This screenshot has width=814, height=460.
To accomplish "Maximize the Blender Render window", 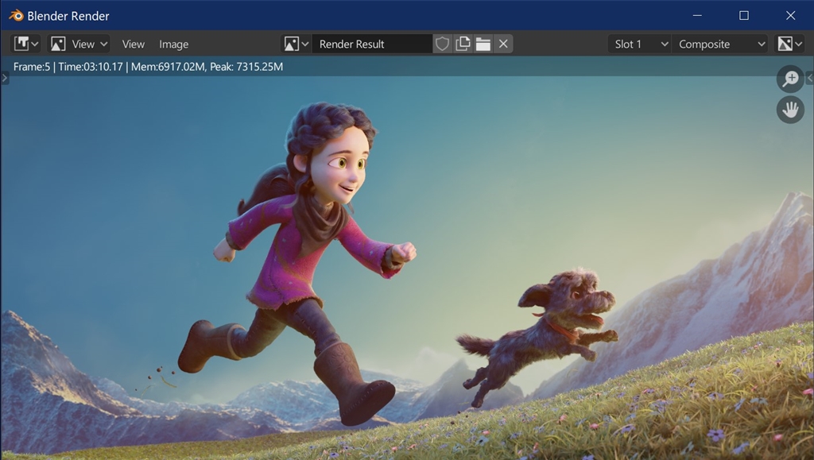I will click(744, 16).
